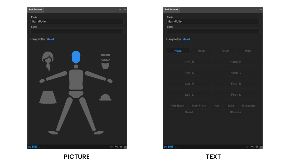Screen dimensions: 290x164
Task: Select the Glasses button in the text panel
Action: (236, 112)
